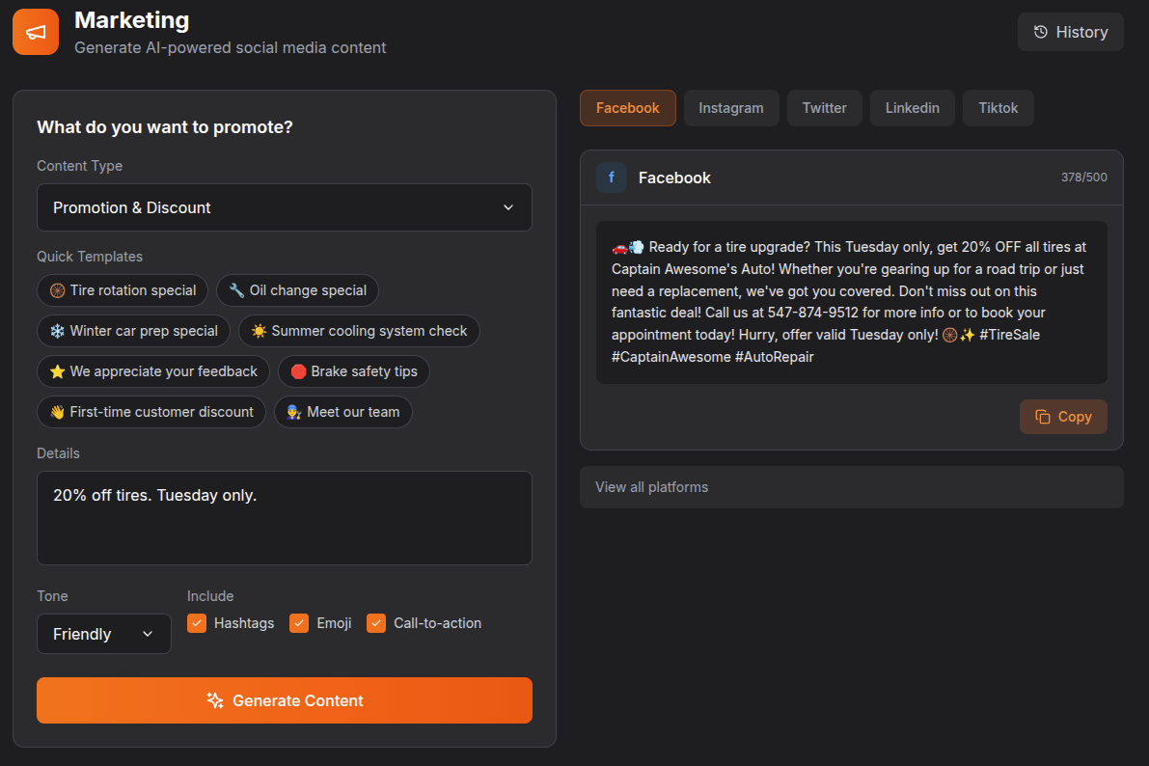Choose the Tire rotation special template
1149x766 pixels.
coord(123,290)
